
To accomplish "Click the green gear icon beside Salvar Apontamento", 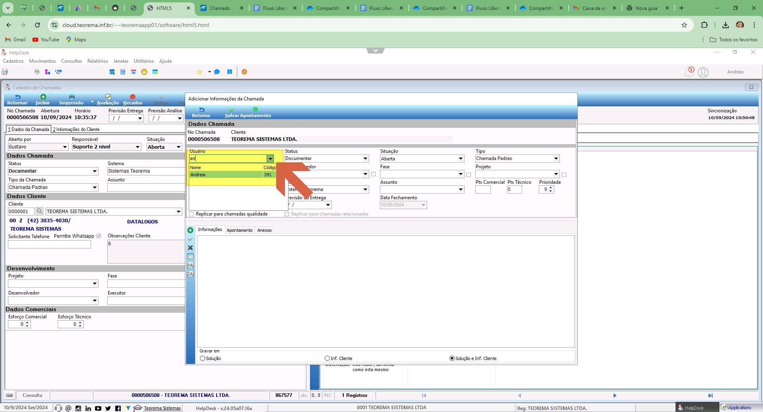I will 256,109.
